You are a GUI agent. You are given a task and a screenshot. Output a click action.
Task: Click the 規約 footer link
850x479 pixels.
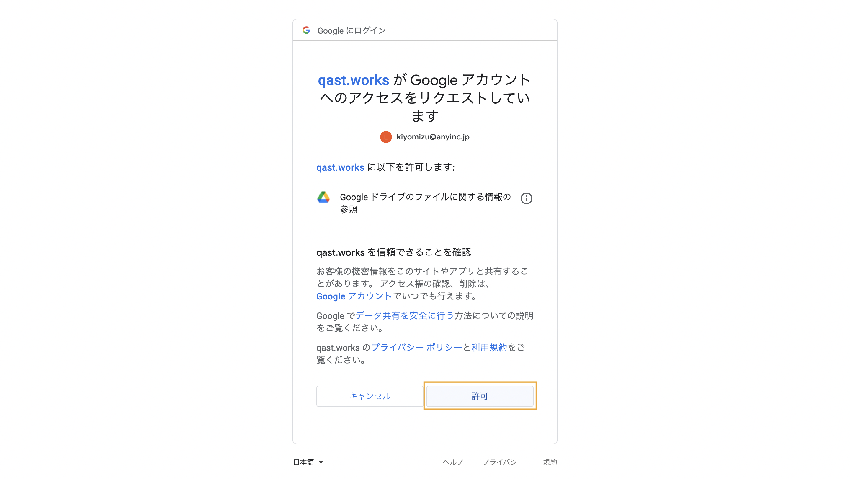(x=550, y=462)
